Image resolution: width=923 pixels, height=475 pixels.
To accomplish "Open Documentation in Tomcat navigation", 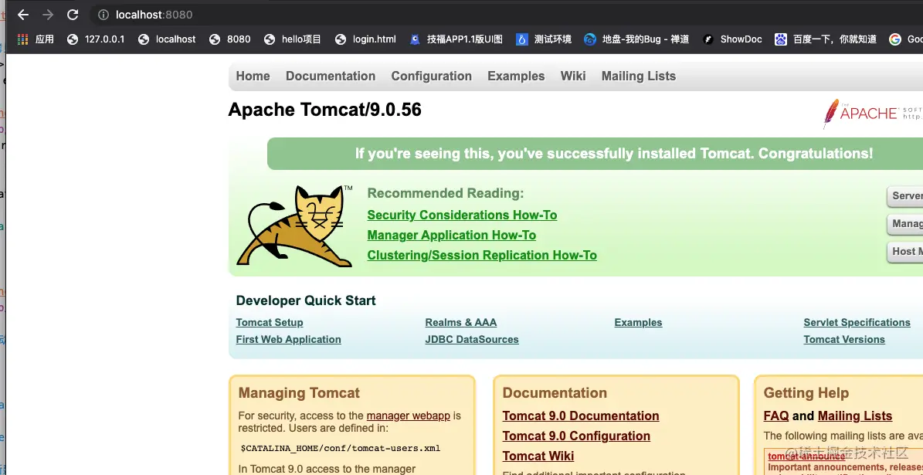I will [x=331, y=76].
